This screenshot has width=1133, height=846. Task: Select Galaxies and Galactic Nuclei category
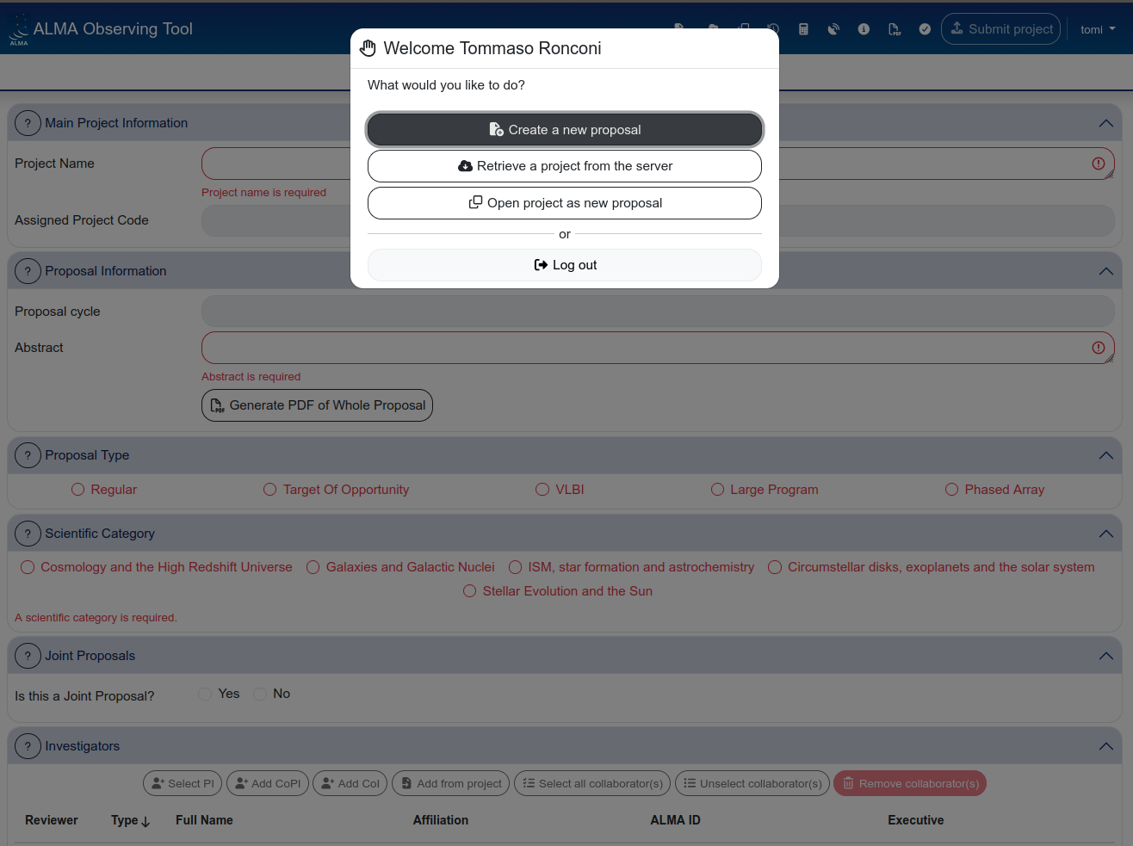coord(313,567)
